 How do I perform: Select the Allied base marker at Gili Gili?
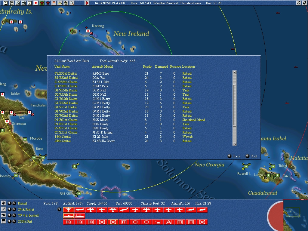tap(79, 193)
